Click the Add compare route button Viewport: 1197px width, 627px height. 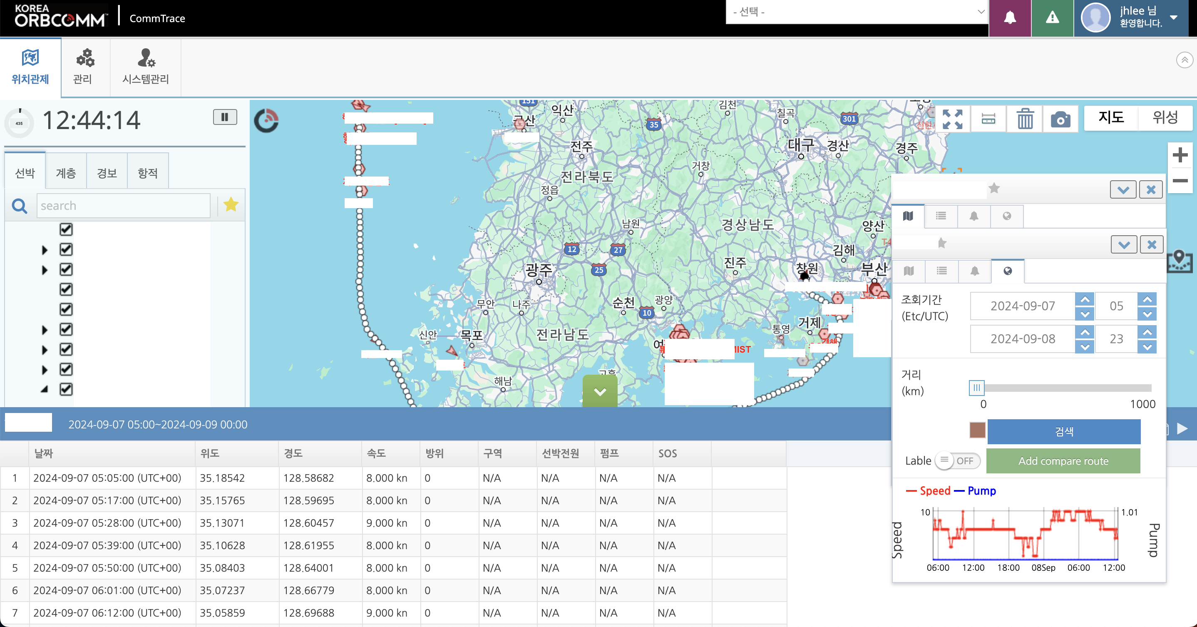pyautogui.click(x=1063, y=460)
